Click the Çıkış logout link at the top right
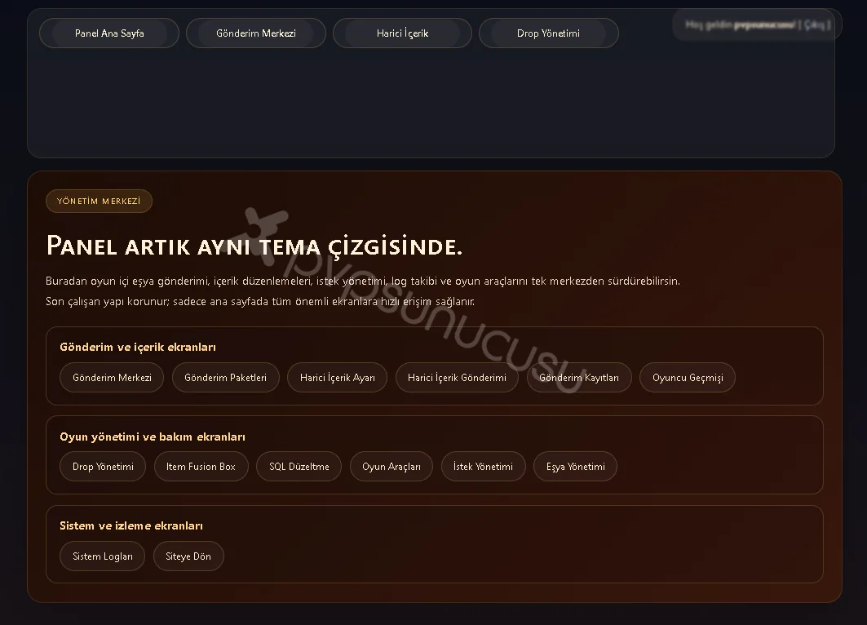 pos(816,24)
